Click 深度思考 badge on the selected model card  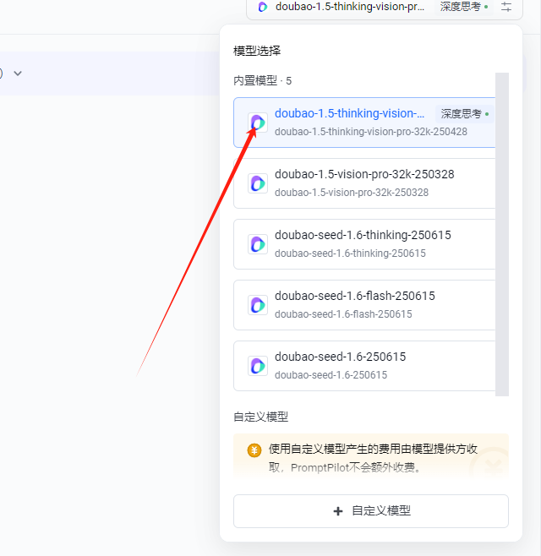pyautogui.click(x=465, y=114)
